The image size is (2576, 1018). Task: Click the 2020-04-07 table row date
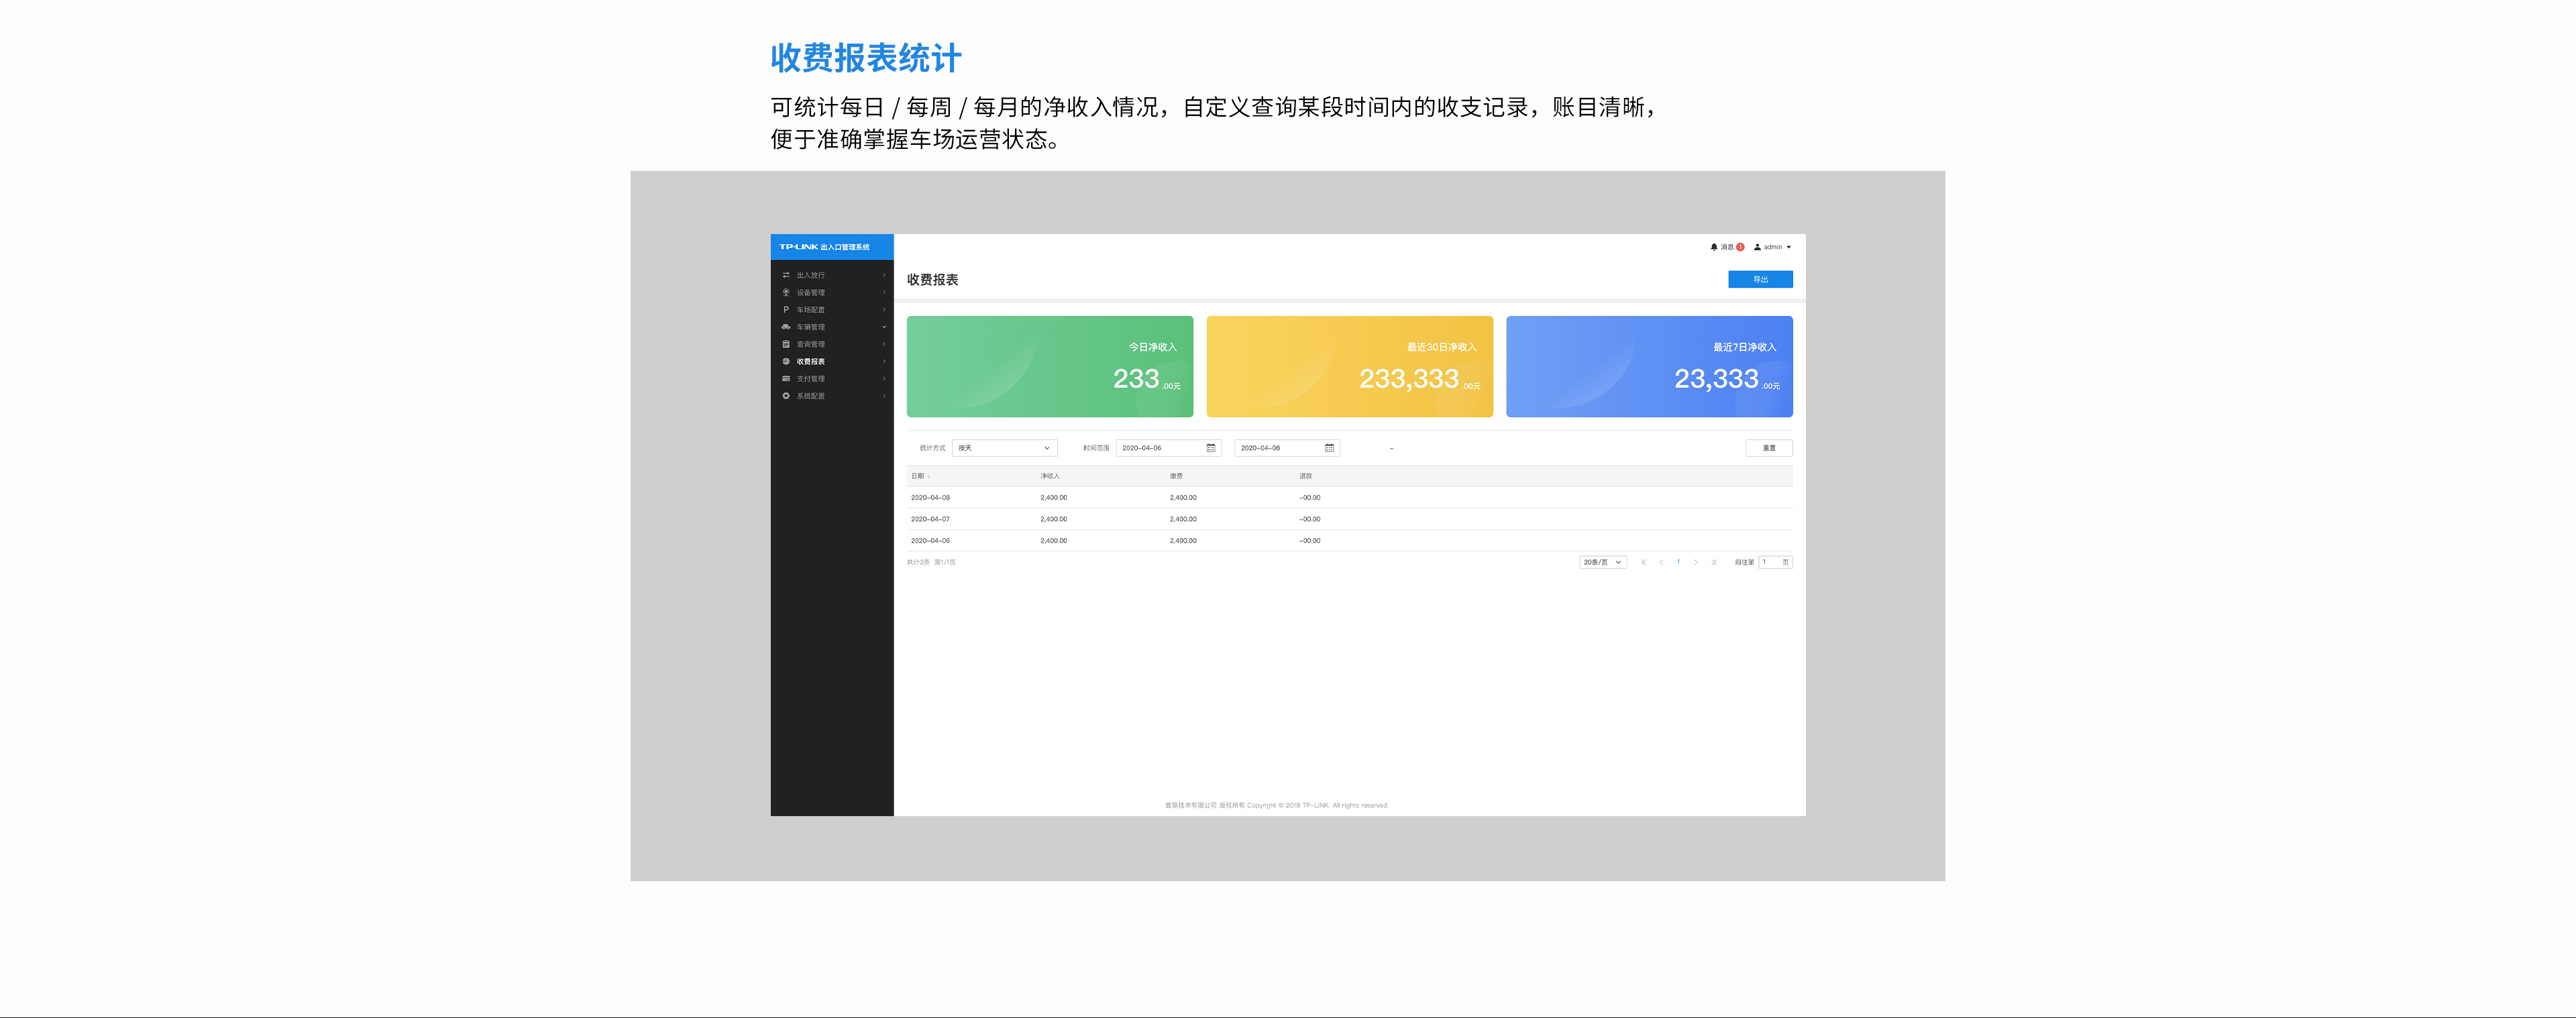[x=930, y=519]
